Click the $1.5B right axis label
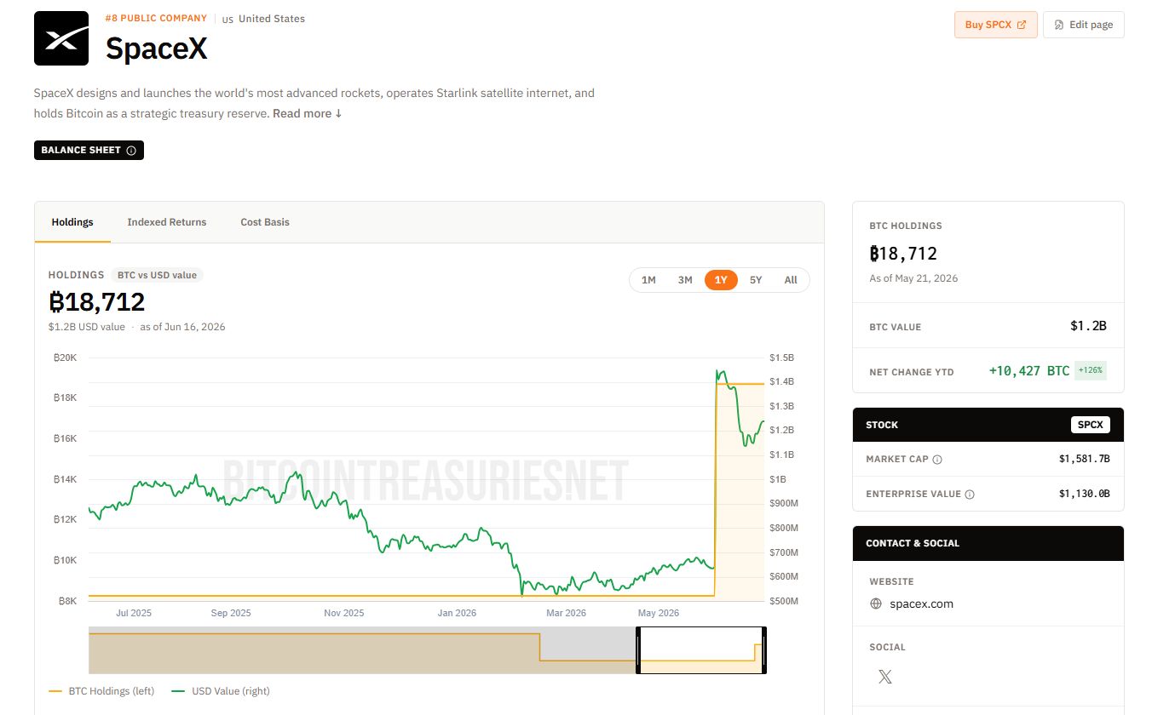This screenshot has height=715, width=1152. coord(781,357)
